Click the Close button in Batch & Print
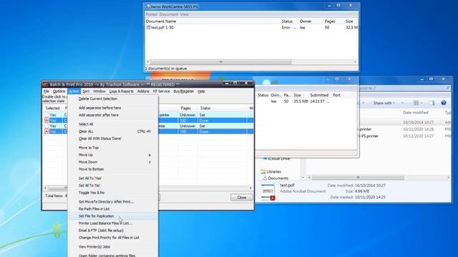The image size is (458, 257). [242, 197]
